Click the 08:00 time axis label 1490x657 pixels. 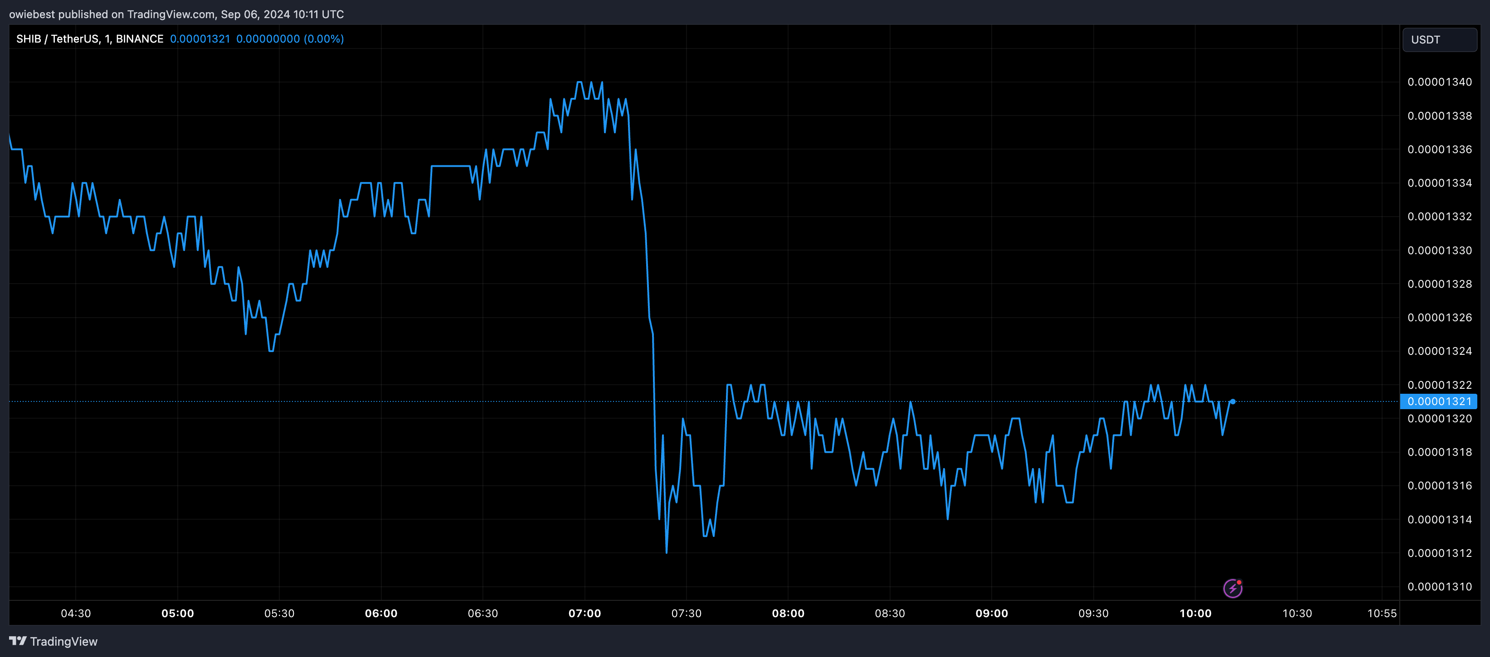788,613
